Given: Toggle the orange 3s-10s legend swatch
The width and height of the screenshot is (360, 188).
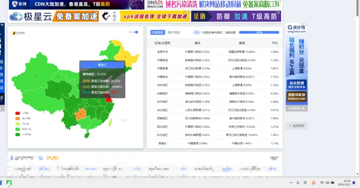Looking at the screenshot, I should point(18,119).
